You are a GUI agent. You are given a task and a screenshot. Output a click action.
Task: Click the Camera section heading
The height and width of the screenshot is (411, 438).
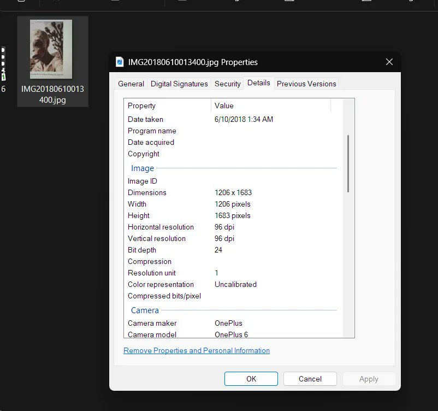pos(145,310)
